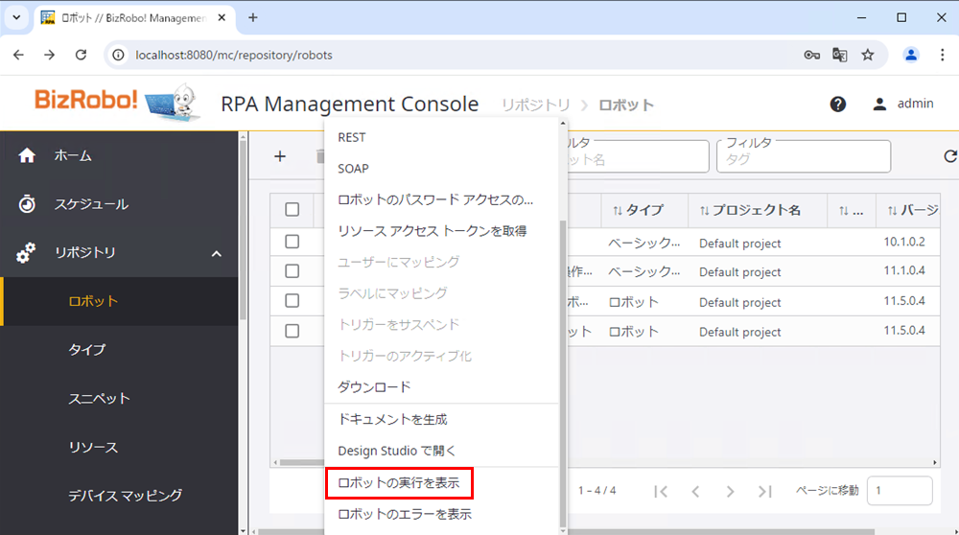Image resolution: width=959 pixels, height=535 pixels.
Task: Open the admin user account icon
Action: 879,104
